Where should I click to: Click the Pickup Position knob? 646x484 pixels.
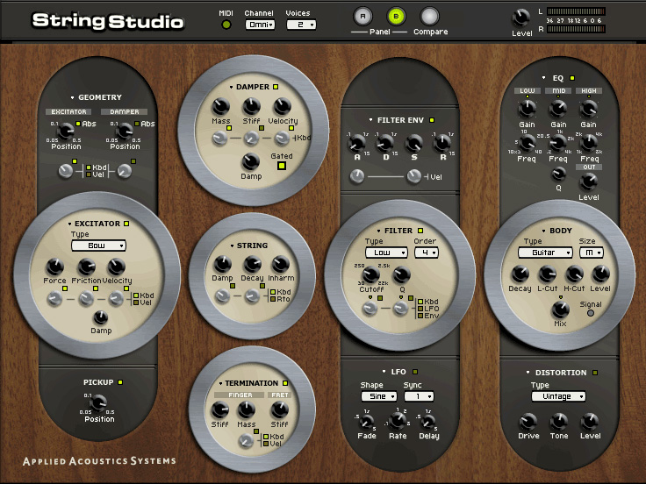coord(98,403)
